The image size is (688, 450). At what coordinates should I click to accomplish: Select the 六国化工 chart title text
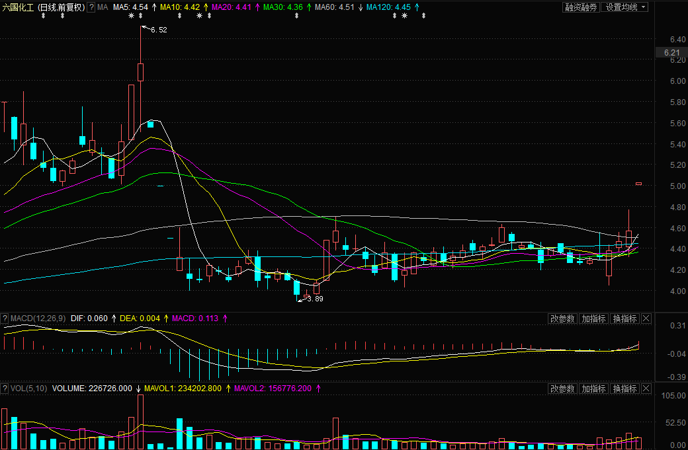click(18, 7)
